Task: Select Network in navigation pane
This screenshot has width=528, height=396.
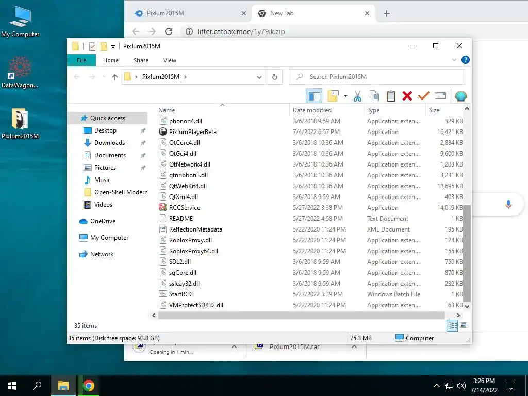Action: 102,254
